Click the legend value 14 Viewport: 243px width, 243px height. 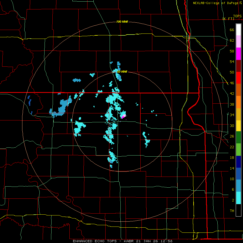pyautogui.click(x=232, y=168)
